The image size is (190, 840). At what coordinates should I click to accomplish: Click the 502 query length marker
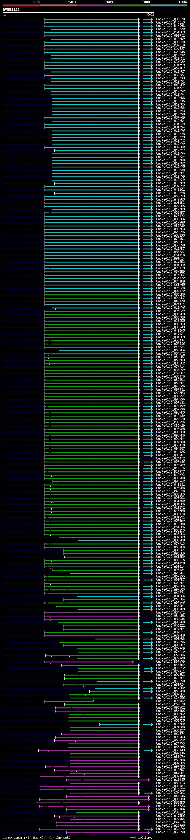(x=150, y=15)
